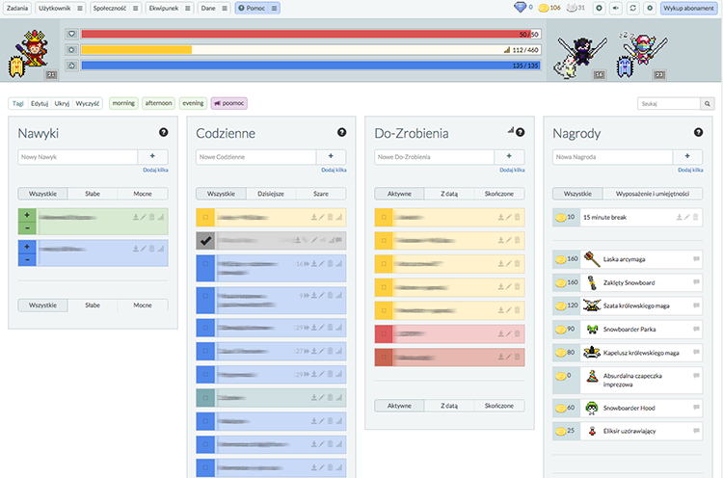
Task: Uncheck the completed gray daily task
Action: tap(205, 240)
